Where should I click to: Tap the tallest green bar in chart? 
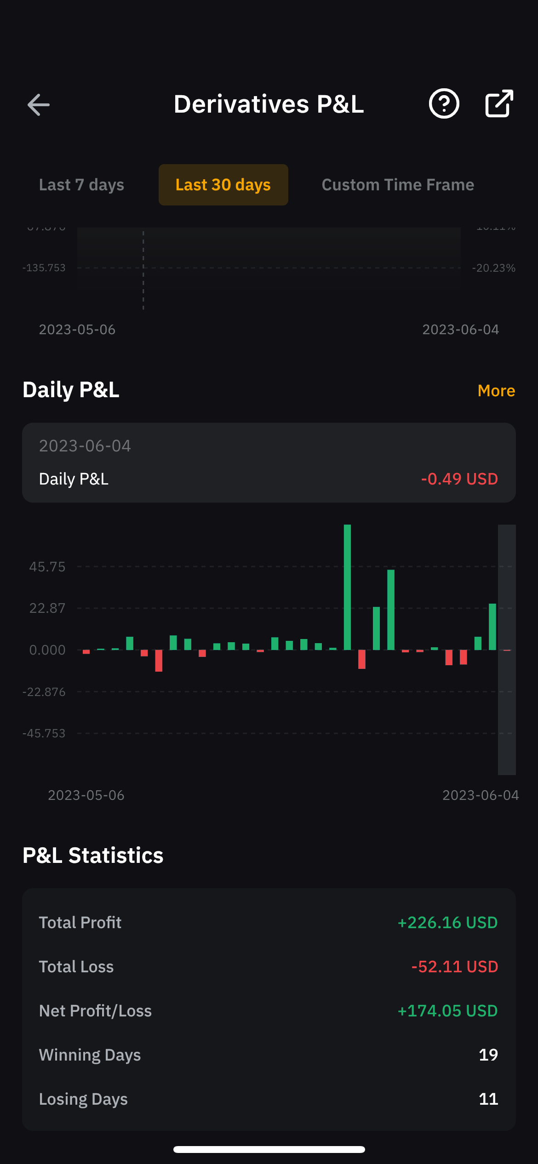(x=347, y=587)
